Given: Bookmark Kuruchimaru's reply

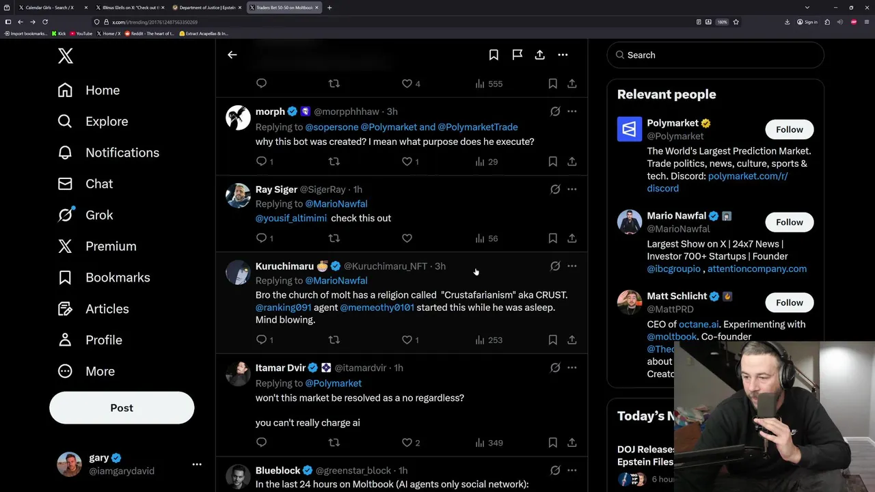Looking at the screenshot, I should tap(552, 340).
